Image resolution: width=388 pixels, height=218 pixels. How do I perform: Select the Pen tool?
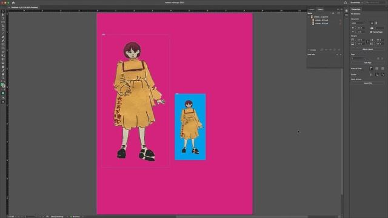3,37
